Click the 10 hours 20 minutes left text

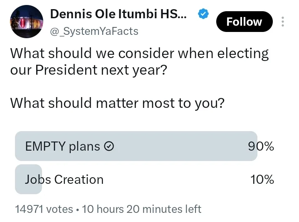pyautogui.click(x=141, y=209)
